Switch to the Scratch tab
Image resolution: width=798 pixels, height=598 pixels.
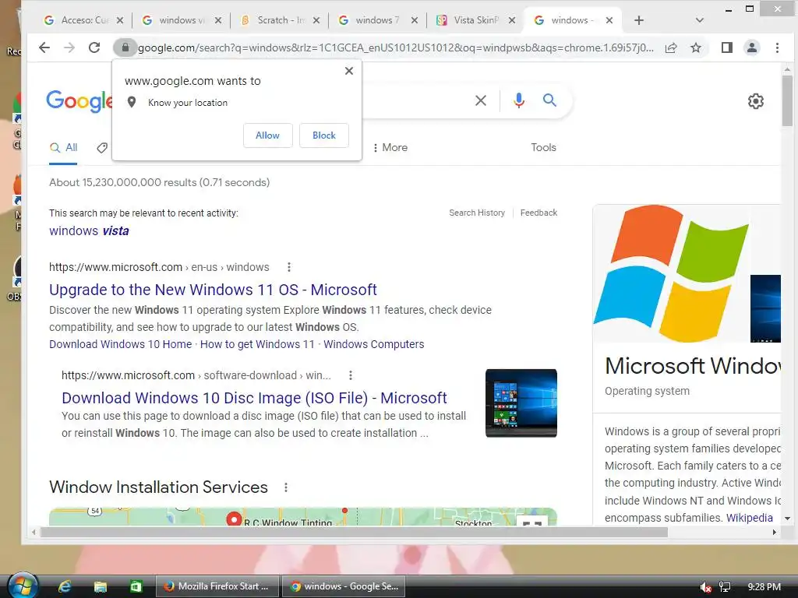pyautogui.click(x=280, y=20)
